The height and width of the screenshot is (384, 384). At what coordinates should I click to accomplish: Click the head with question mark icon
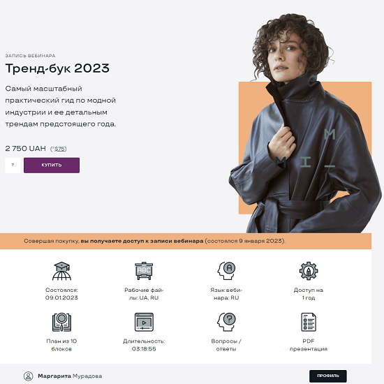[x=226, y=322]
